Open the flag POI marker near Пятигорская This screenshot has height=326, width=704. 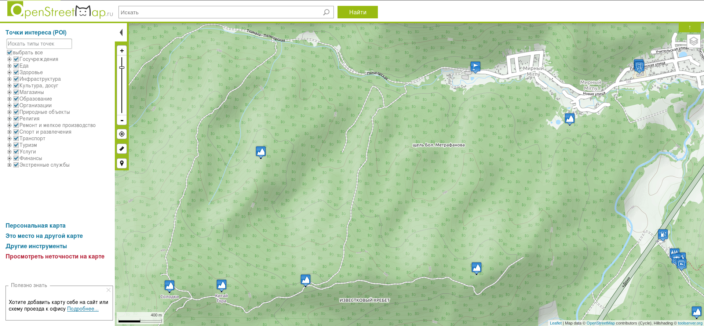[x=475, y=67]
